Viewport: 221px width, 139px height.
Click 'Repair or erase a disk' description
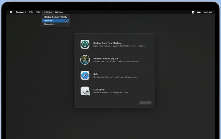pos(111,93)
